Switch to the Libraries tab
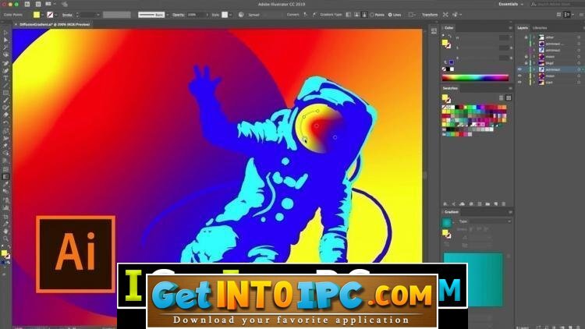Image resolution: width=585 pixels, height=329 pixels. pyautogui.click(x=540, y=28)
